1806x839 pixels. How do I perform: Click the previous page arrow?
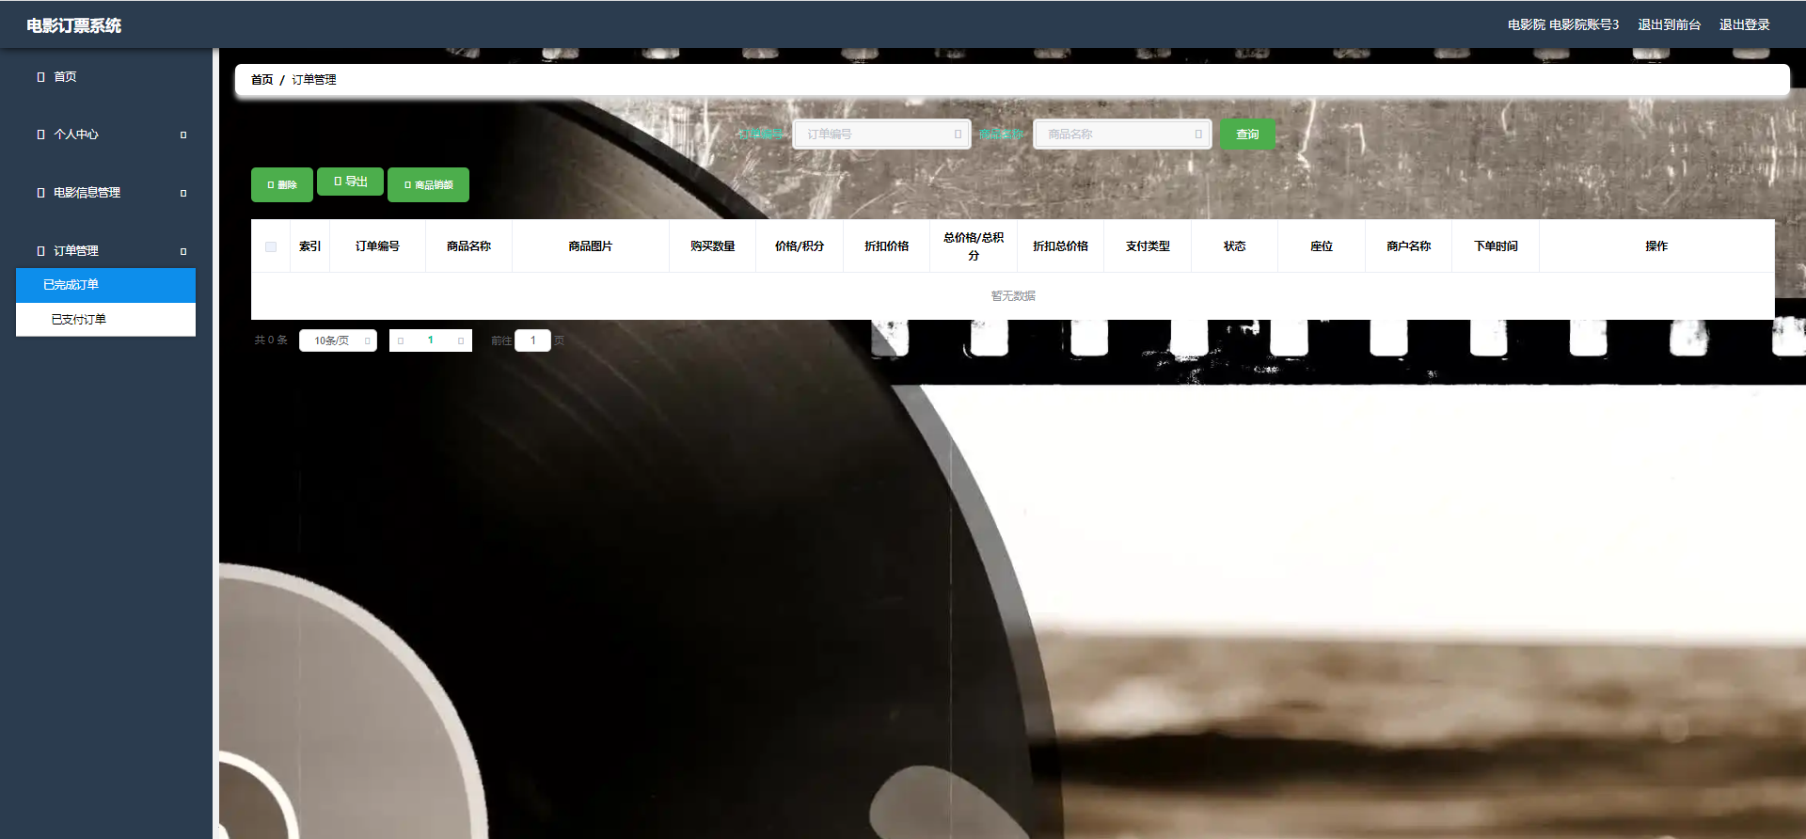(401, 340)
